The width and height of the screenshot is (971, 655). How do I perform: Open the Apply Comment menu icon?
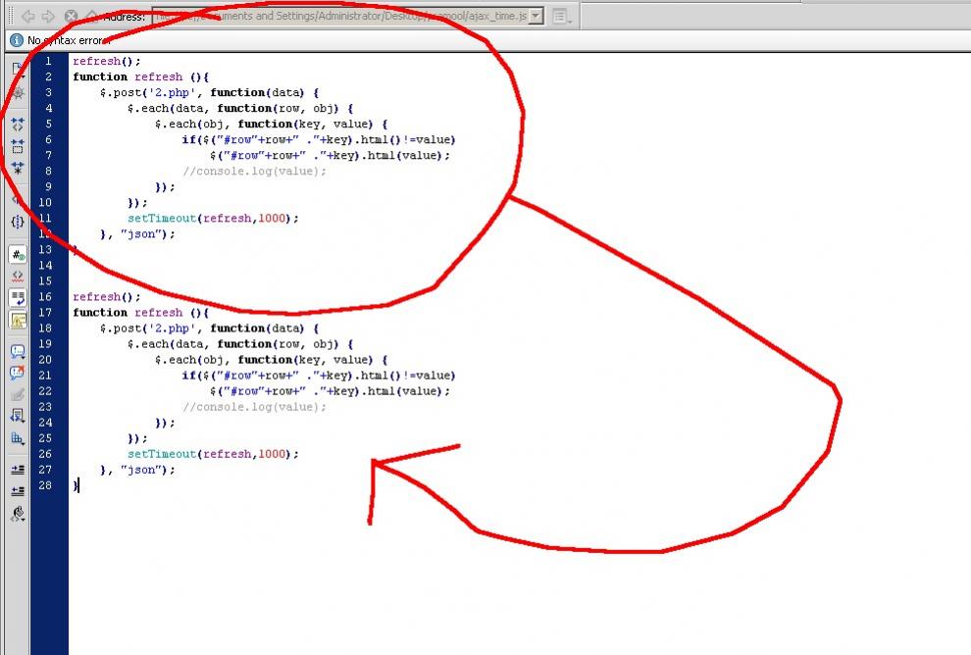(x=18, y=351)
